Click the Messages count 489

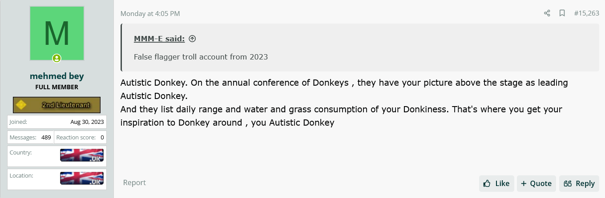pyautogui.click(x=46, y=138)
